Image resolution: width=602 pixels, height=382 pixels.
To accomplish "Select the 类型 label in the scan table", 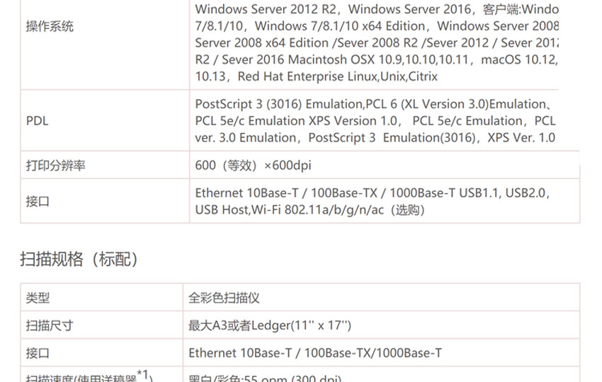I will 38,298.
